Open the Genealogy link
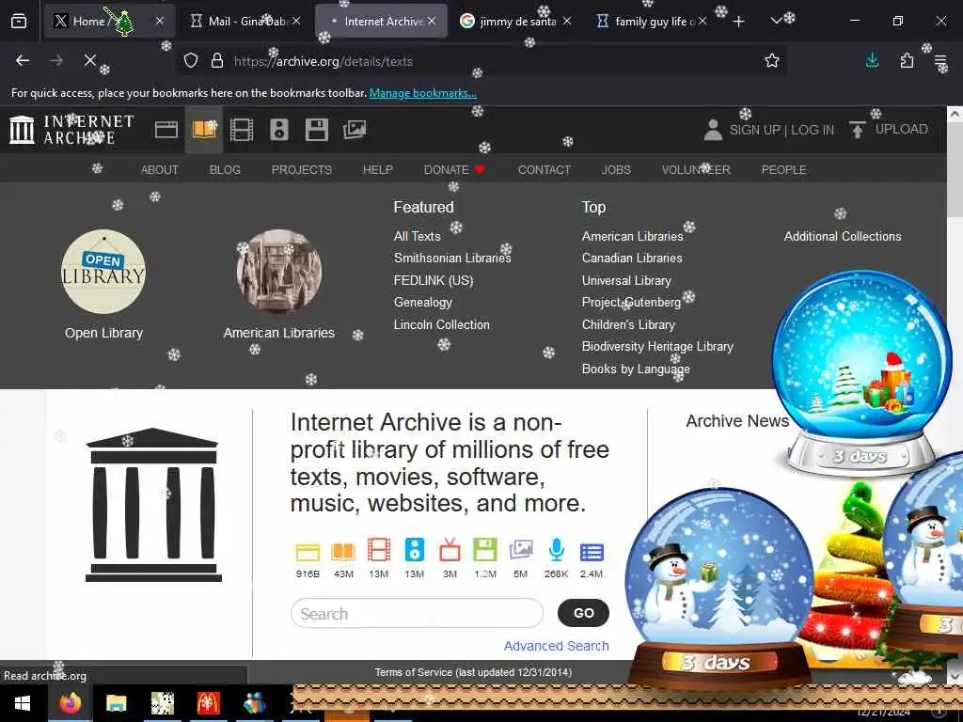 tap(422, 303)
